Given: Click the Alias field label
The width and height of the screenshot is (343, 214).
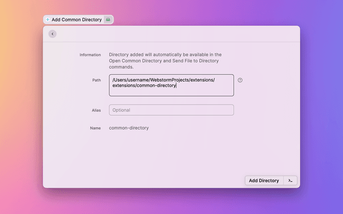Looking at the screenshot, I should tap(96, 110).
